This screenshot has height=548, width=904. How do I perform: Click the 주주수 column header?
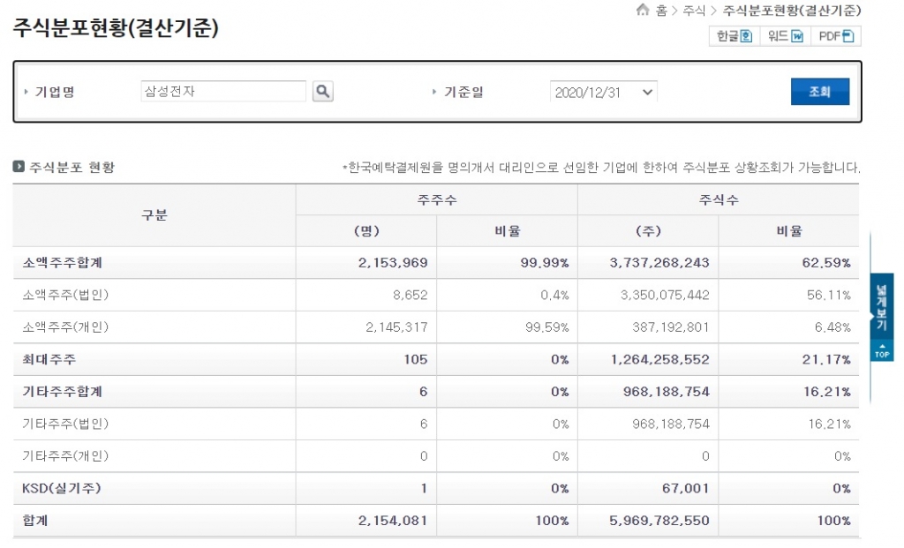436,199
